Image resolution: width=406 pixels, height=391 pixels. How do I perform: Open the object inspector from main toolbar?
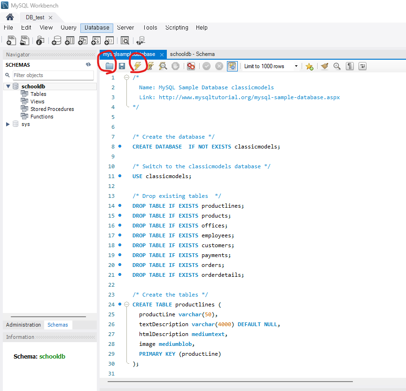tap(40, 40)
